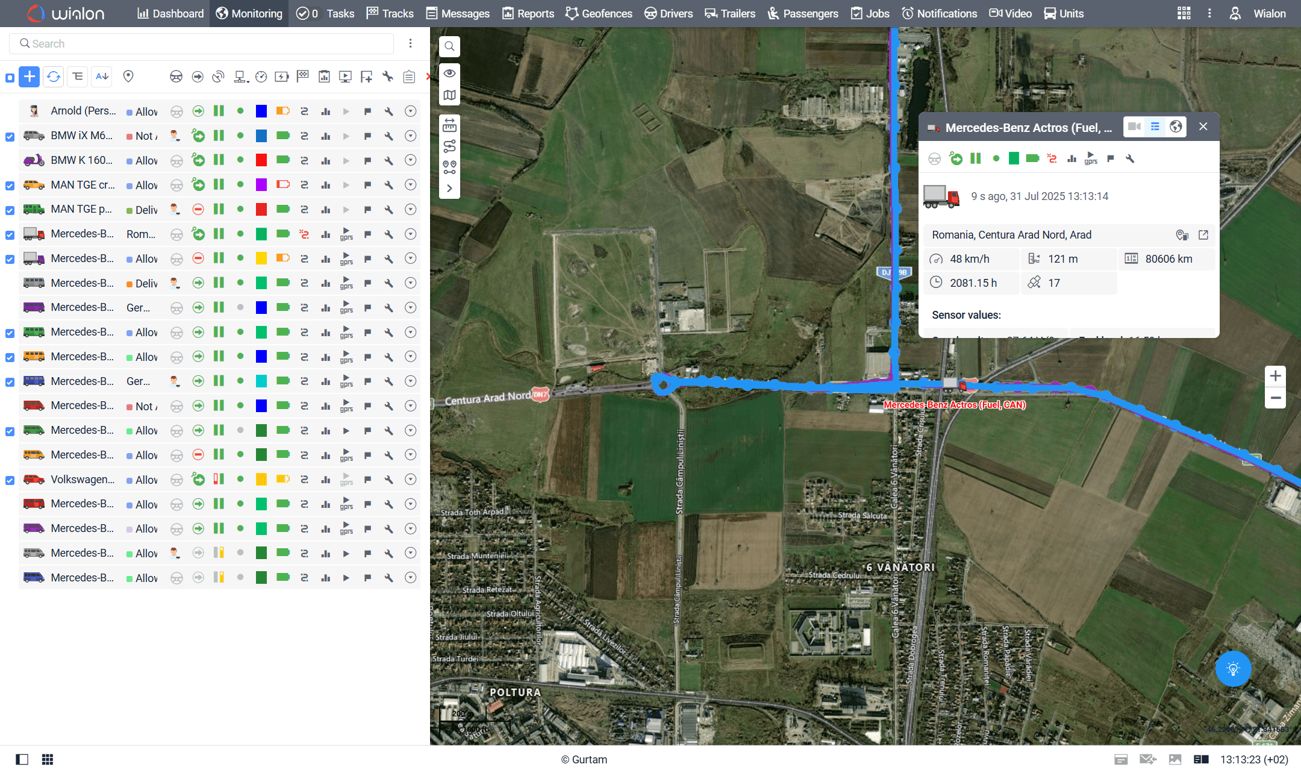Check the checkbox next to Arnold (Pers...)
The width and height of the screenshot is (1301, 773).
(x=10, y=111)
